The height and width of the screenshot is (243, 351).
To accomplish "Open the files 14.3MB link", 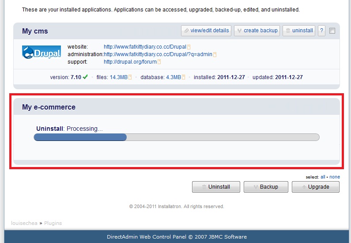I will [118, 77].
